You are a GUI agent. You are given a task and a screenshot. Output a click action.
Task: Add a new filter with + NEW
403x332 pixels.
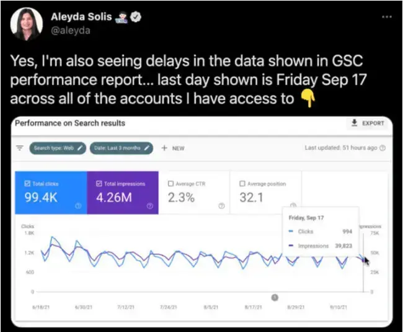(173, 148)
